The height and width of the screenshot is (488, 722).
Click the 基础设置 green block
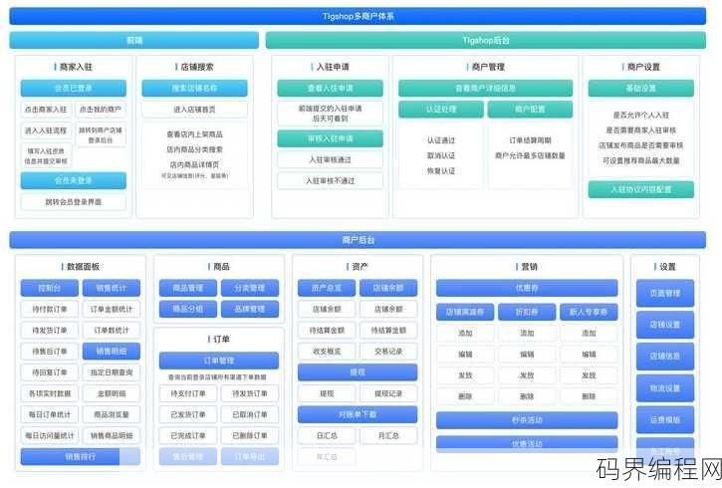coord(641,88)
